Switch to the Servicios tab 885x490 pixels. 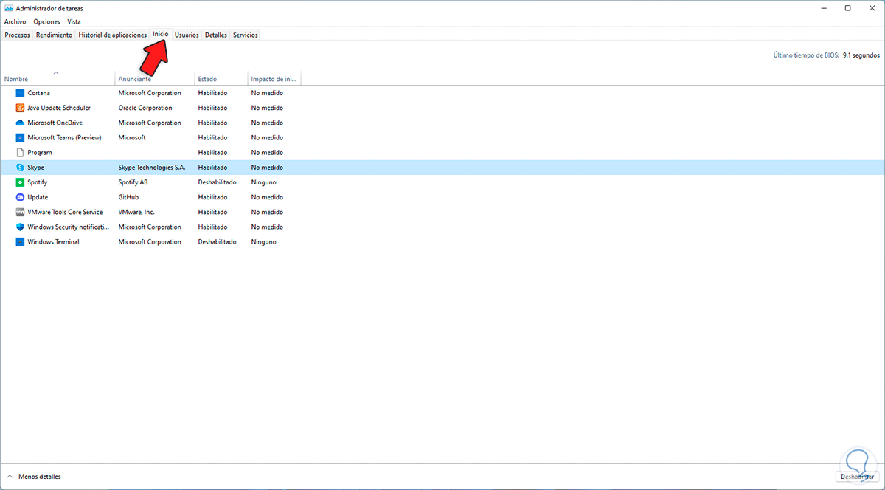pyautogui.click(x=246, y=35)
